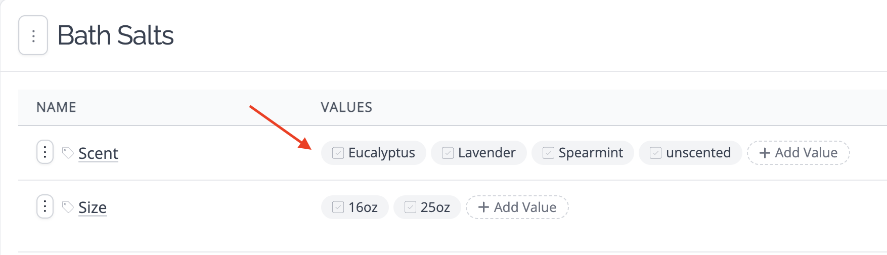The width and height of the screenshot is (887, 255).
Task: Toggle the 25oz value checkbox
Action: pos(410,207)
